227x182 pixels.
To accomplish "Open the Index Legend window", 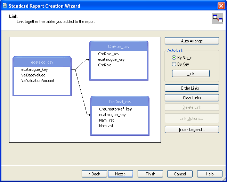I will (192, 130).
